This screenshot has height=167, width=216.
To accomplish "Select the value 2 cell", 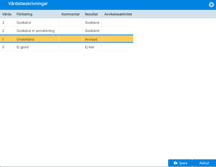I will pyautogui.click(x=7, y=31).
